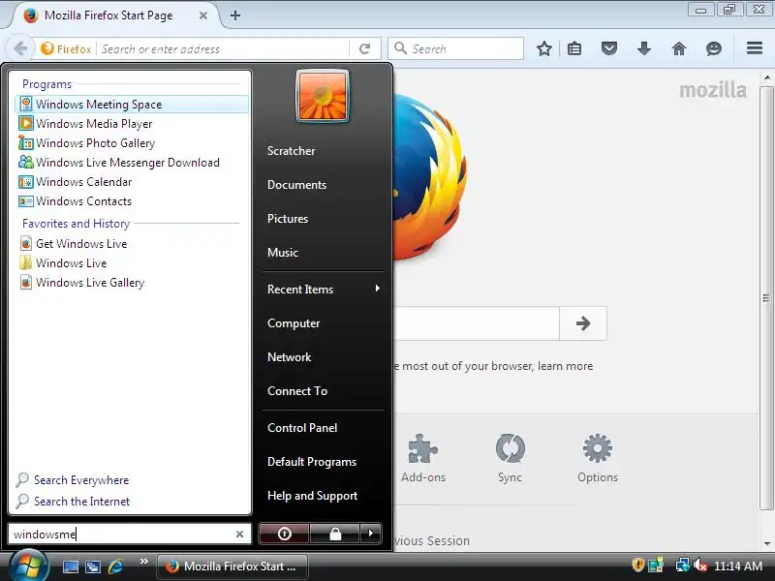Open Default Programs
The width and height of the screenshot is (775, 581).
coord(312,462)
